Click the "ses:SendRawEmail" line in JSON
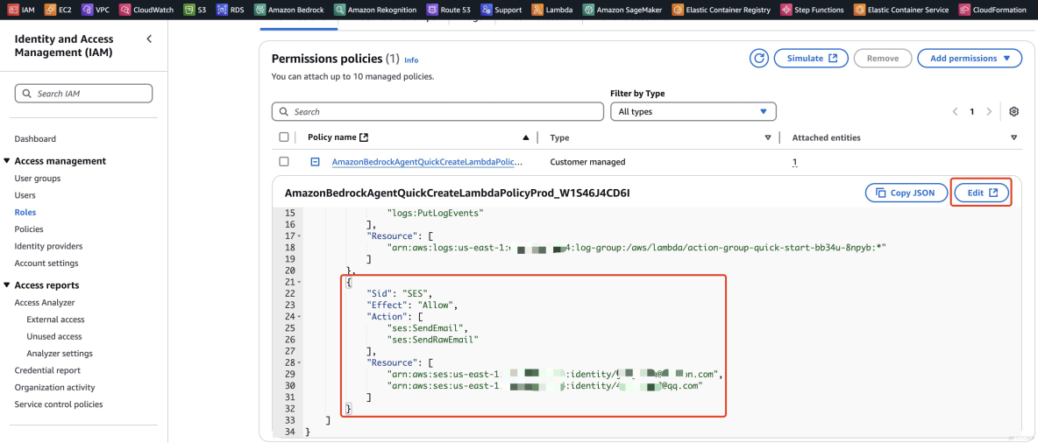Image resolution: width=1038 pixels, height=443 pixels. 433,339
